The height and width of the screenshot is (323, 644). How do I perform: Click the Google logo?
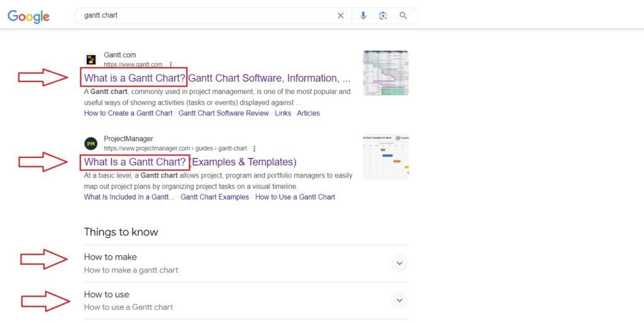point(28,16)
